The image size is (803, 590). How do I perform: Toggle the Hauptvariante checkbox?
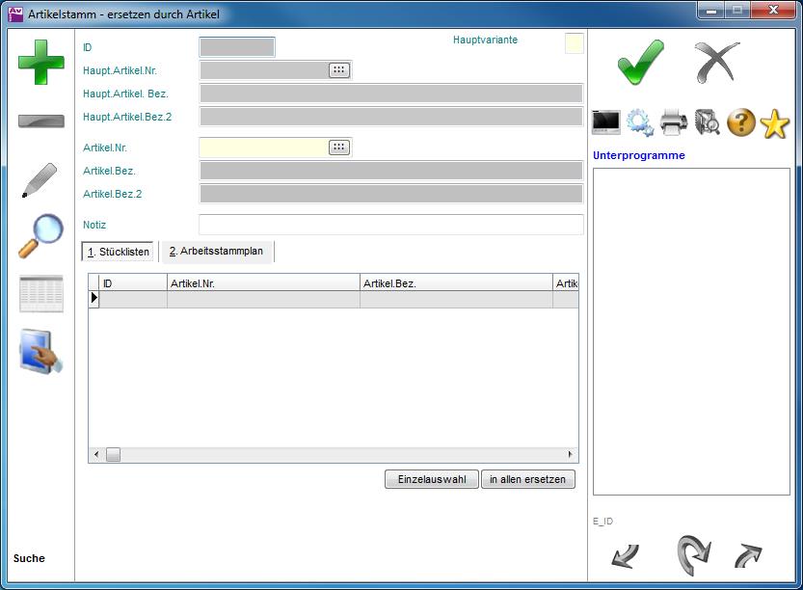574,43
